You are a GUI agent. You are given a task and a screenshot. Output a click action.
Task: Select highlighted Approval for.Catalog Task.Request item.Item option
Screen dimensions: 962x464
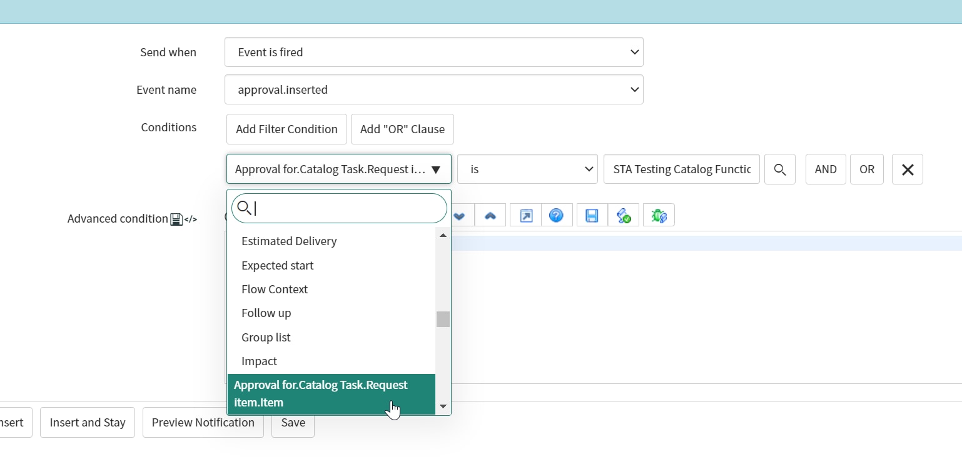tap(332, 394)
